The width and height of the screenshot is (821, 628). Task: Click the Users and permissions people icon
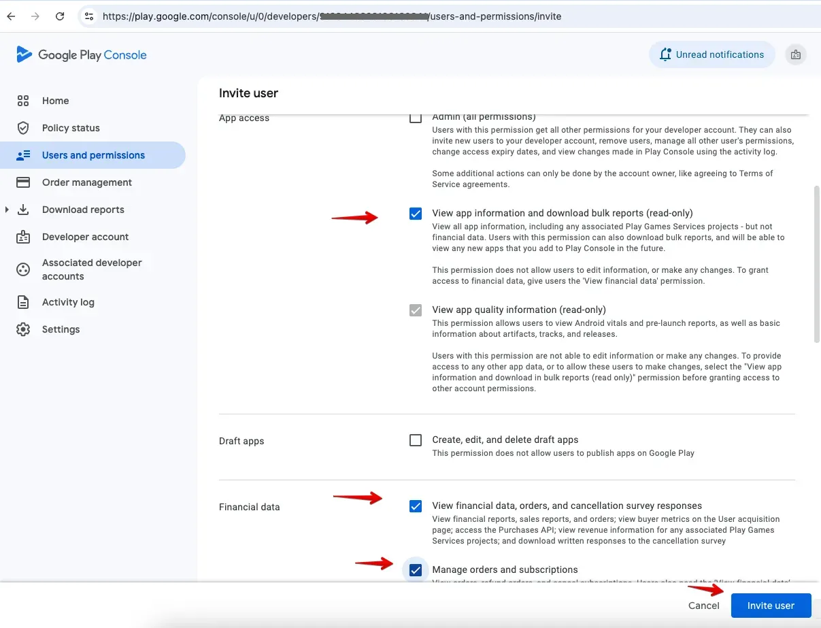point(23,155)
